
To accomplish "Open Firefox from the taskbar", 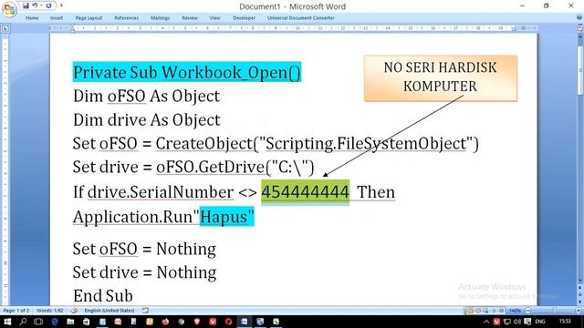I will tap(165, 322).
